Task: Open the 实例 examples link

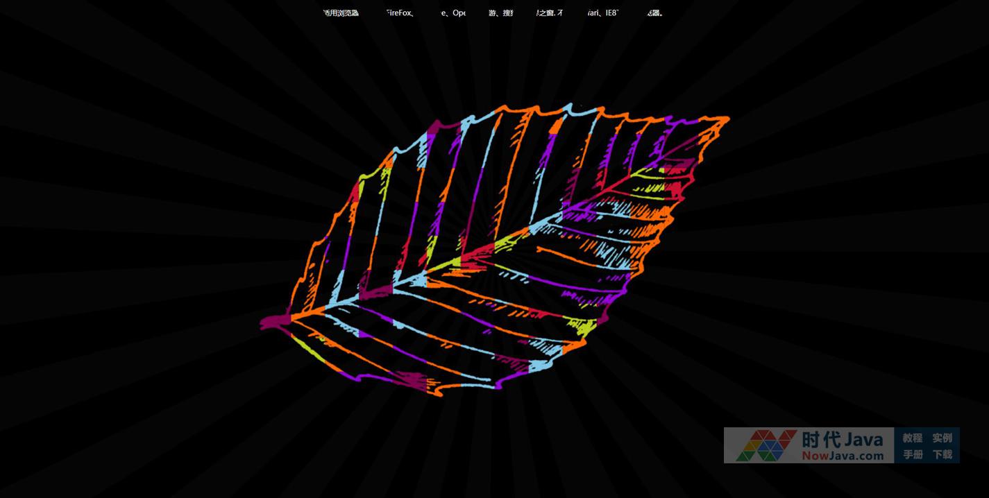Action: point(942,438)
